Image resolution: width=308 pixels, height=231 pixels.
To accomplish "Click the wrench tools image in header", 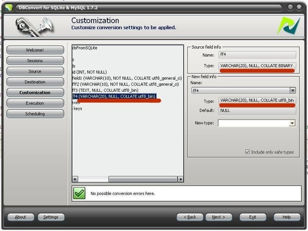I will click(x=34, y=27).
